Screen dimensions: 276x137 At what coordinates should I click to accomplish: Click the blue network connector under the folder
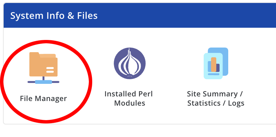click(43, 82)
